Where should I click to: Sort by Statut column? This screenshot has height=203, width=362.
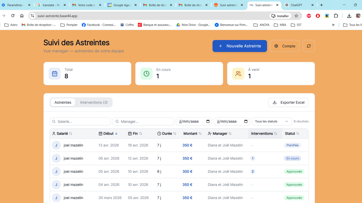pos(292,134)
